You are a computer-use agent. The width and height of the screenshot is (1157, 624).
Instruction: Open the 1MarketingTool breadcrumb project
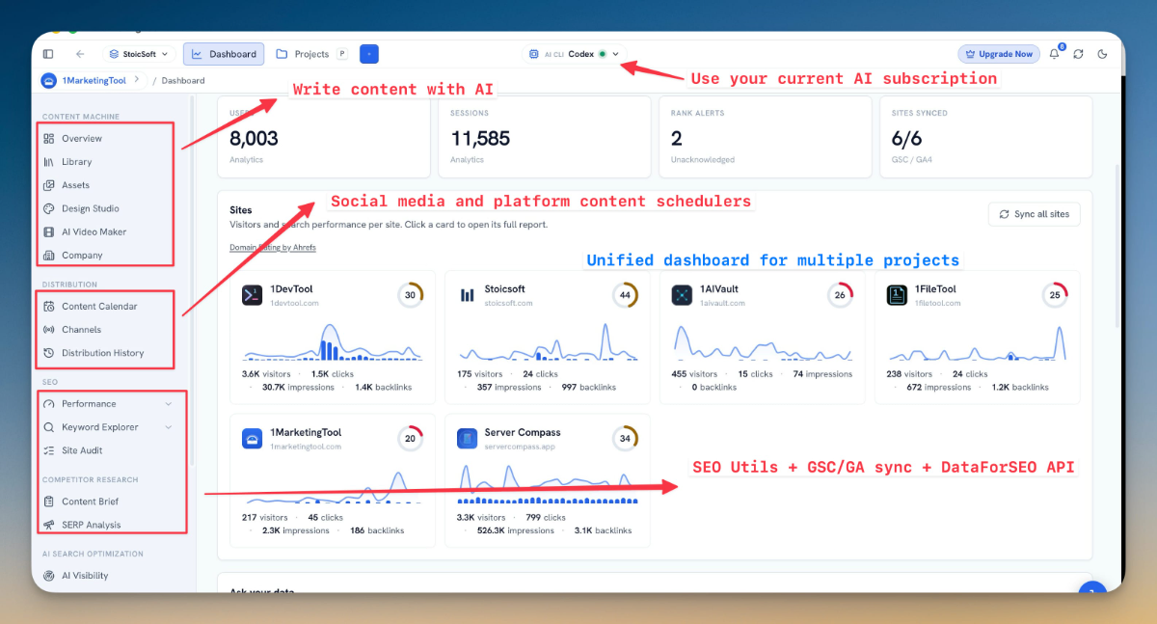coord(93,80)
